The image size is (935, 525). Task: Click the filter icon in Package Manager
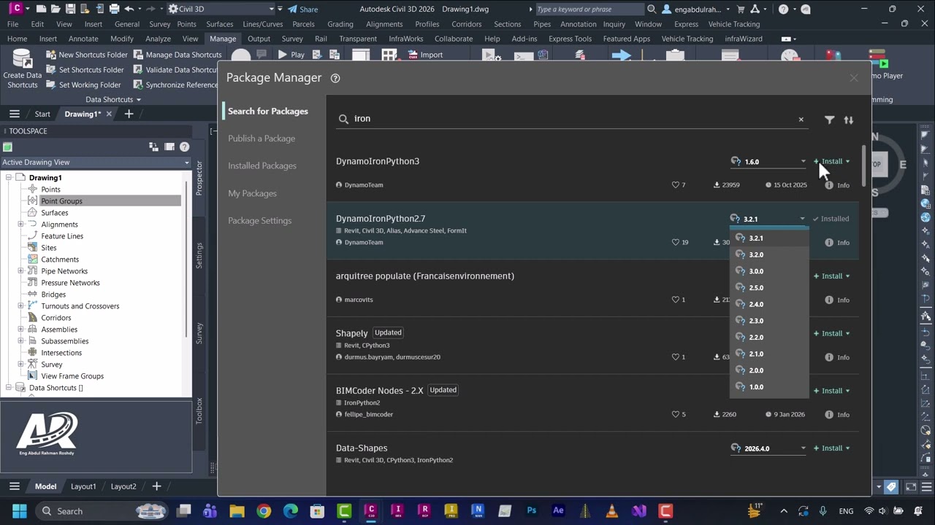click(x=830, y=120)
